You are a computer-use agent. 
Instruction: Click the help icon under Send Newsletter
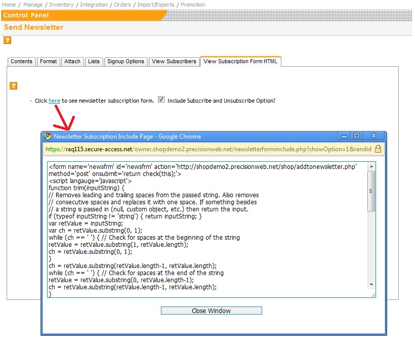coord(8,40)
